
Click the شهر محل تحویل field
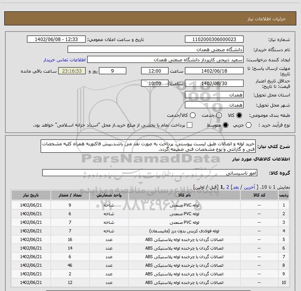click(x=214, y=105)
